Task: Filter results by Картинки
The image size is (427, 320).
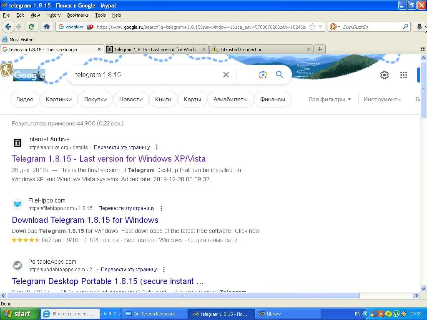Action: pyautogui.click(x=58, y=99)
